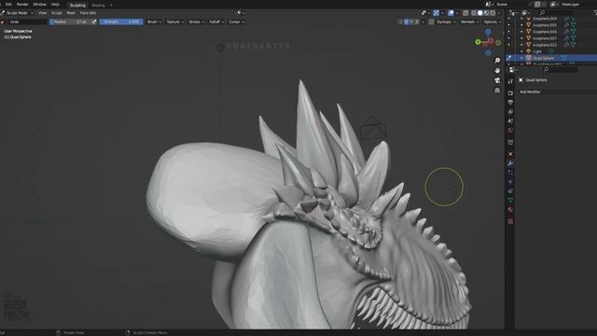Open the Texture settings dropdown
The height and width of the screenshot is (336, 597).
[x=174, y=21]
